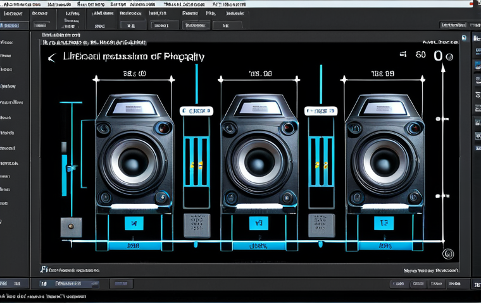Click the white pill label between middle and right speakers
Viewport: 481px width, 303px height.
[321, 111]
